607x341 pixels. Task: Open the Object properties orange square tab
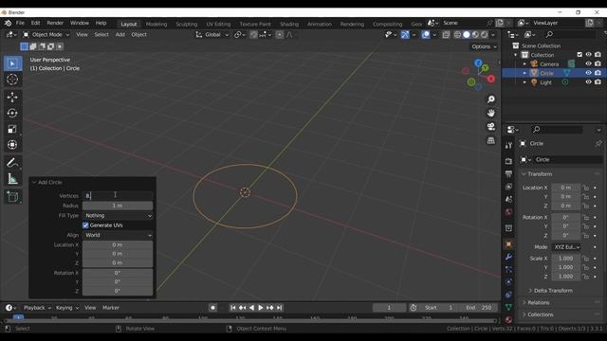[x=508, y=244]
